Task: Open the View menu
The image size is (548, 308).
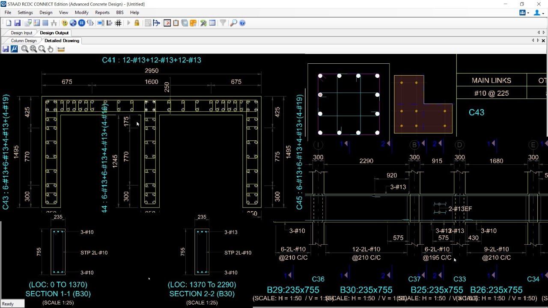Action: pos(63,12)
